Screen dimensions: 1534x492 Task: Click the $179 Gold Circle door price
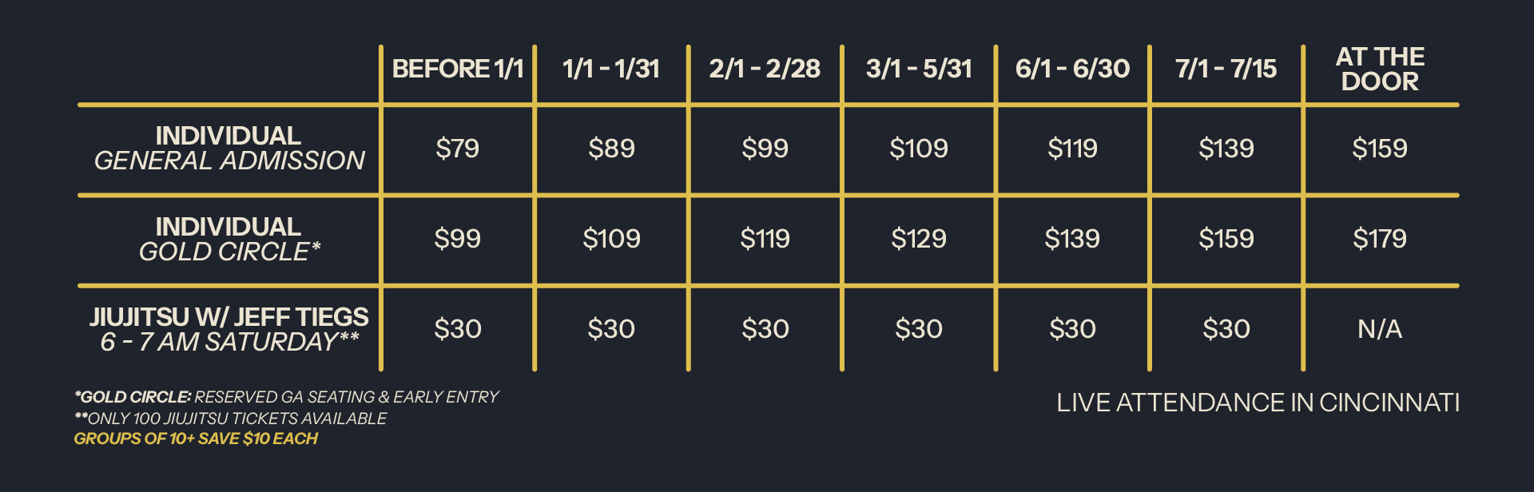[1380, 239]
